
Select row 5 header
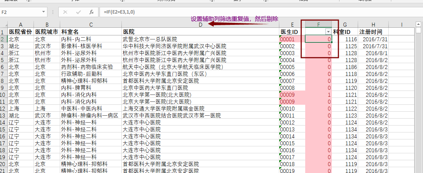tap(4, 60)
